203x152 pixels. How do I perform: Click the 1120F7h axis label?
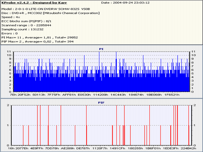[100, 148]
